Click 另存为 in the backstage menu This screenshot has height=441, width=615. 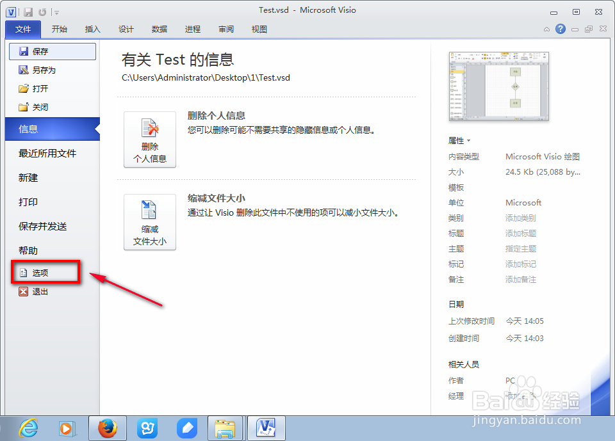click(x=53, y=70)
